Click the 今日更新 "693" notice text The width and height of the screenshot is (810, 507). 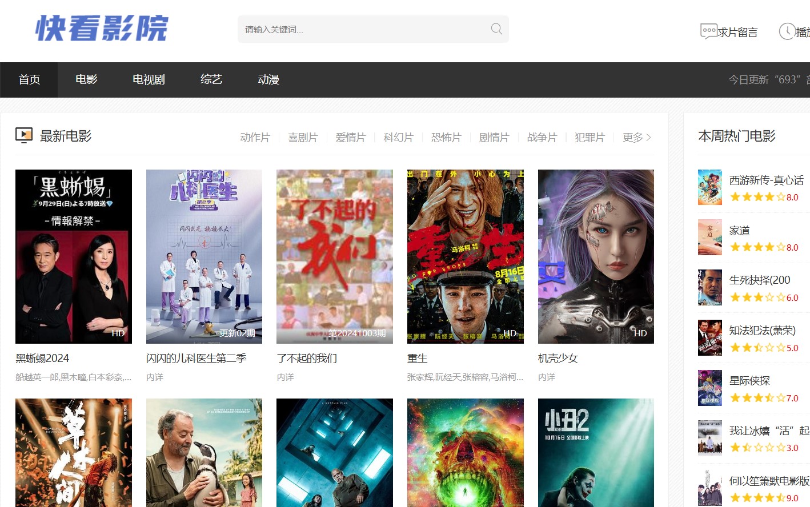click(769, 79)
